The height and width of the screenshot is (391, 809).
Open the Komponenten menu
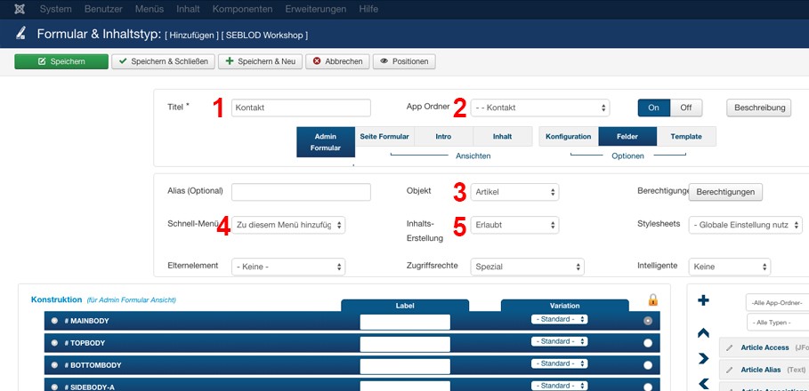point(242,9)
